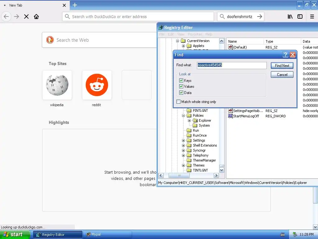Uncheck the Keys checkbox
The image size is (318, 239).
point(181,81)
